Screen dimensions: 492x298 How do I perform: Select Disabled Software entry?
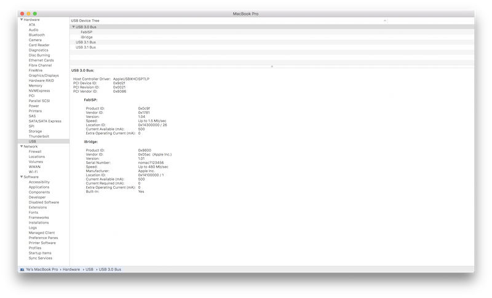pos(44,202)
